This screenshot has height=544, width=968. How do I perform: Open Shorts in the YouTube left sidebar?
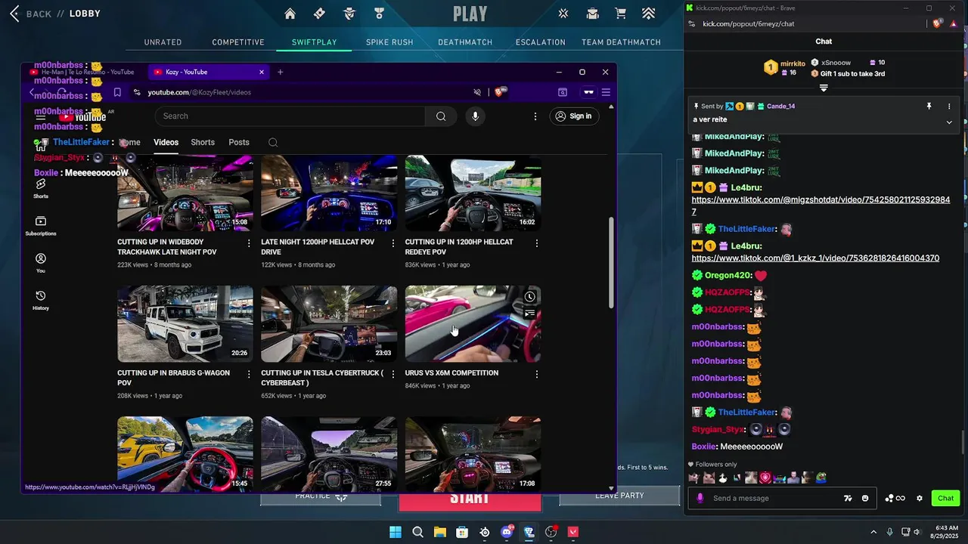(x=41, y=188)
